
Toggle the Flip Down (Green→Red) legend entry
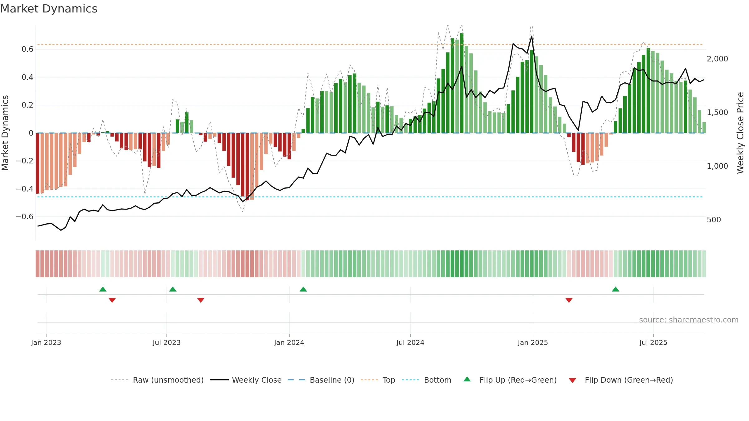(620, 380)
